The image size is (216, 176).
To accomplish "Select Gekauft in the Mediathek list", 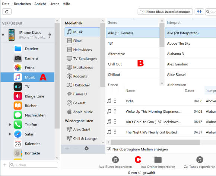I will coord(82,103).
